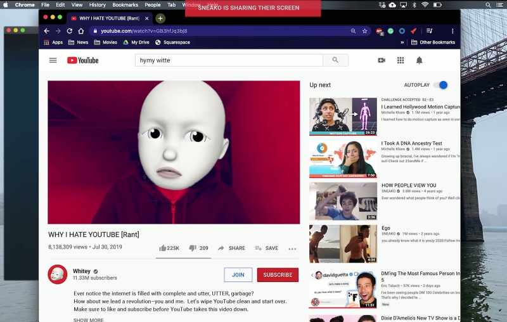Click the address bar URL
The width and height of the screenshot is (507, 322).
tap(144, 31)
